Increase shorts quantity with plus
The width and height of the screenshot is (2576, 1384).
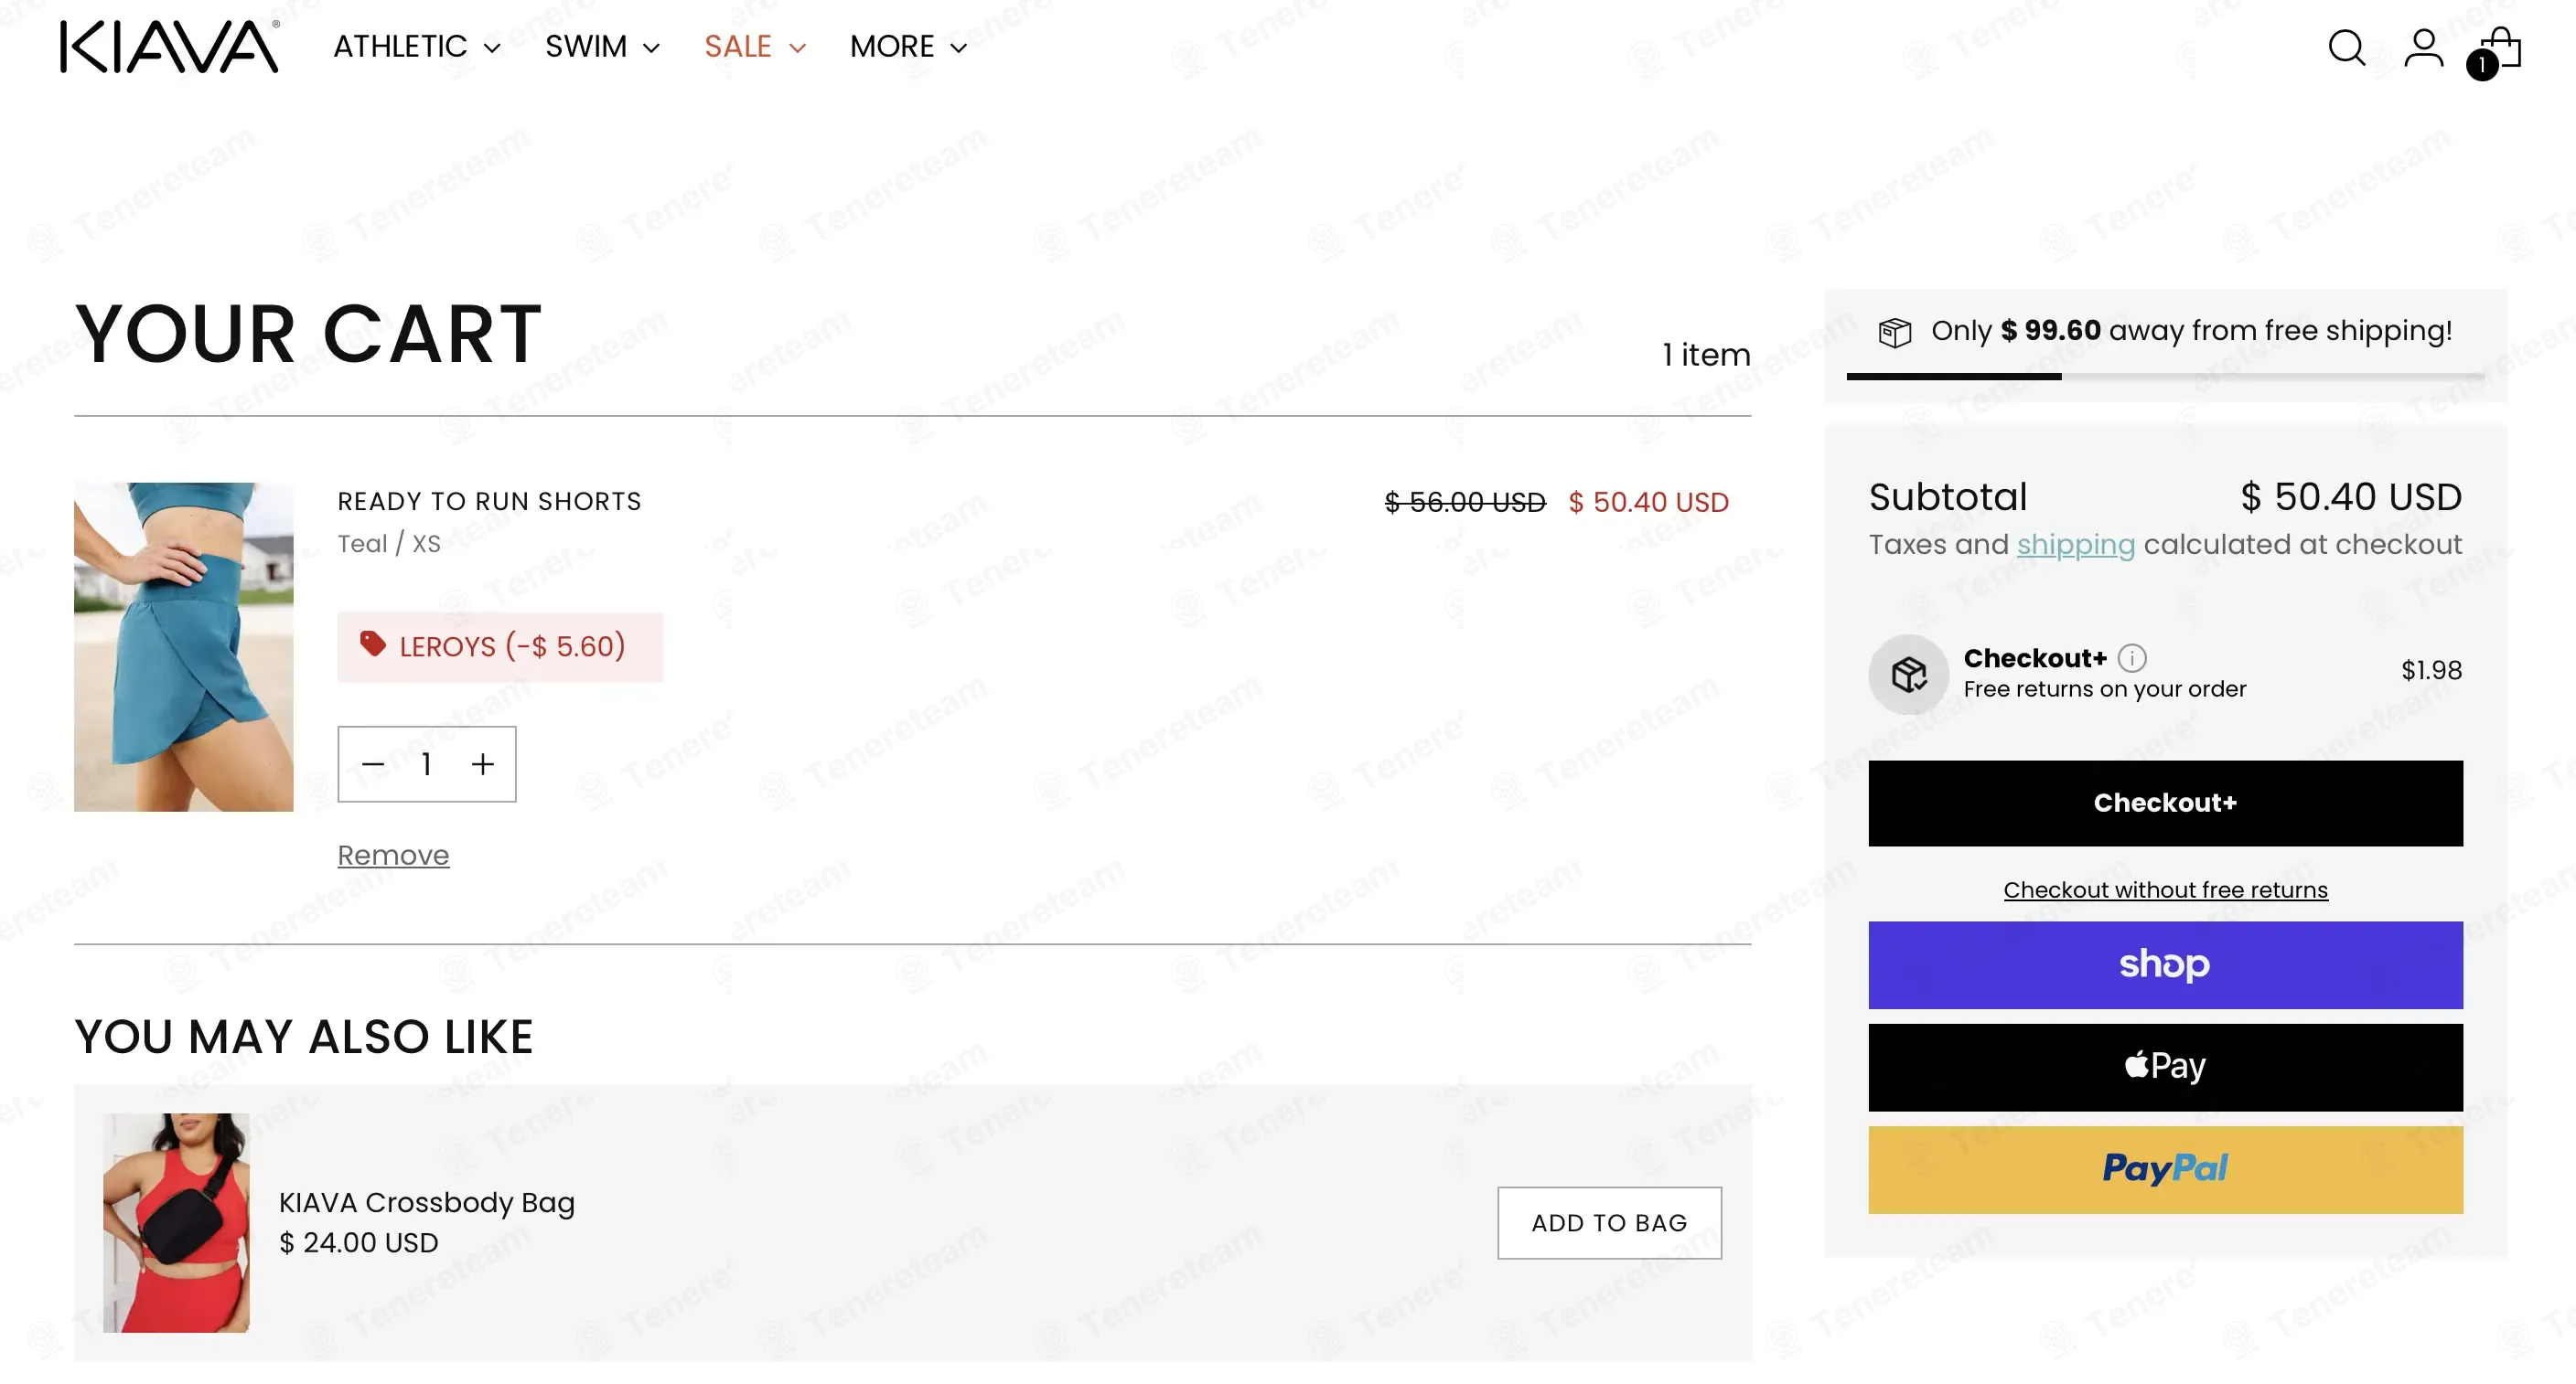pos(483,764)
